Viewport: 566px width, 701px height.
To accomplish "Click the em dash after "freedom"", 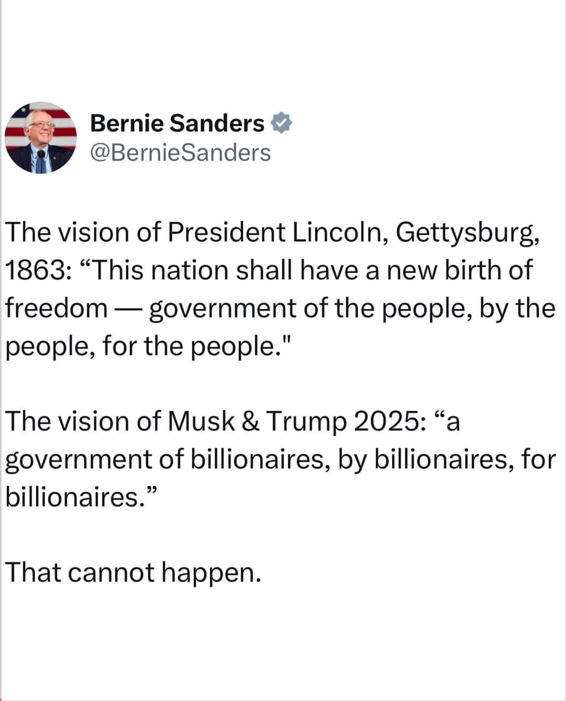I will [128, 309].
